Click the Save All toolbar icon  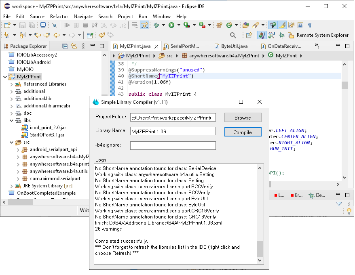click(32, 25)
